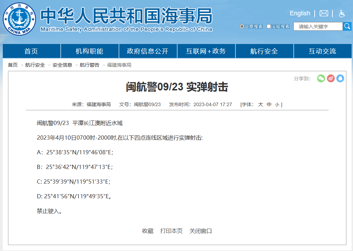Go to 首页 in breadcrumb
The height and width of the screenshot is (251, 353).
tap(13, 65)
